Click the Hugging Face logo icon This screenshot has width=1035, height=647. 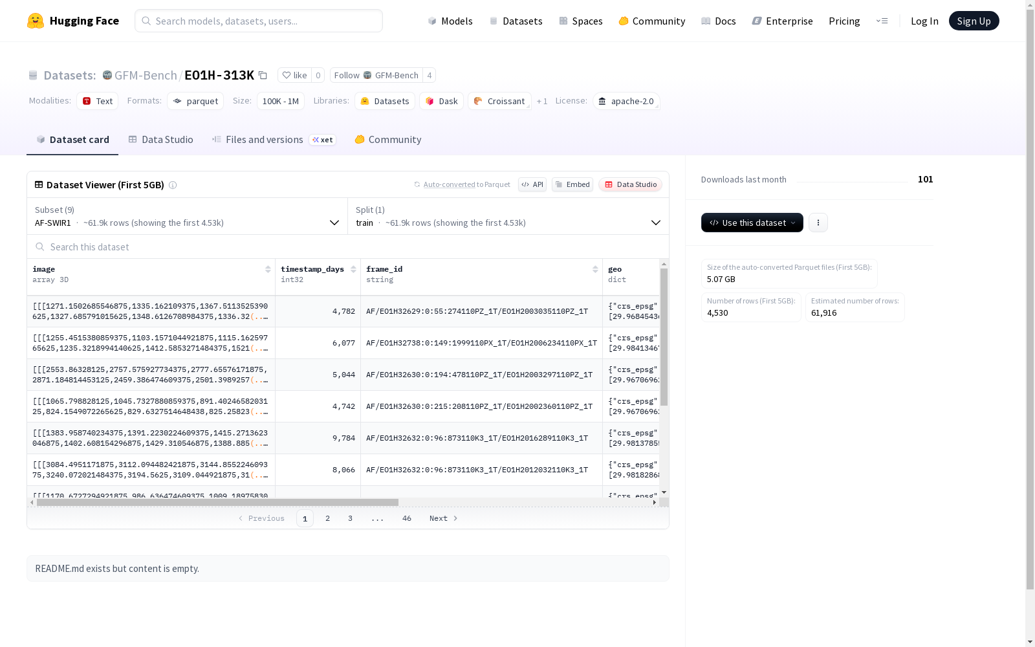[x=36, y=21]
